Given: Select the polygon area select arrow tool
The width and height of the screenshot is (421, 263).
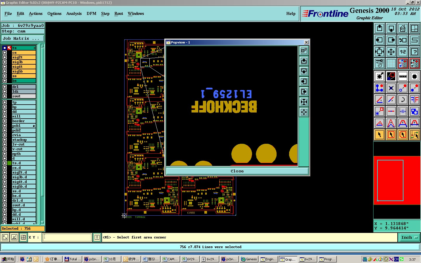Looking at the screenshot, I should 403,135.
